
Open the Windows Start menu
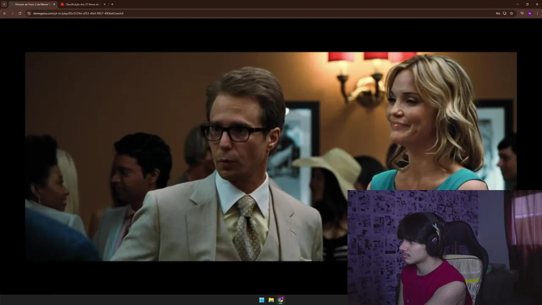(262, 300)
